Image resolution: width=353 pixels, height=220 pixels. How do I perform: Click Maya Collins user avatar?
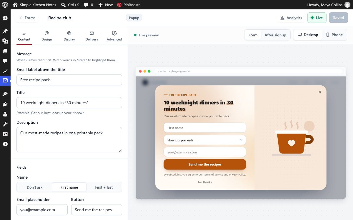click(x=347, y=5)
